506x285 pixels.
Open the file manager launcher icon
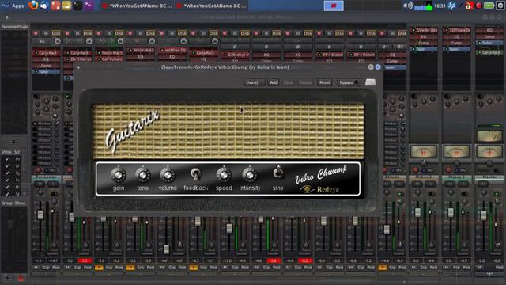[x=66, y=6]
